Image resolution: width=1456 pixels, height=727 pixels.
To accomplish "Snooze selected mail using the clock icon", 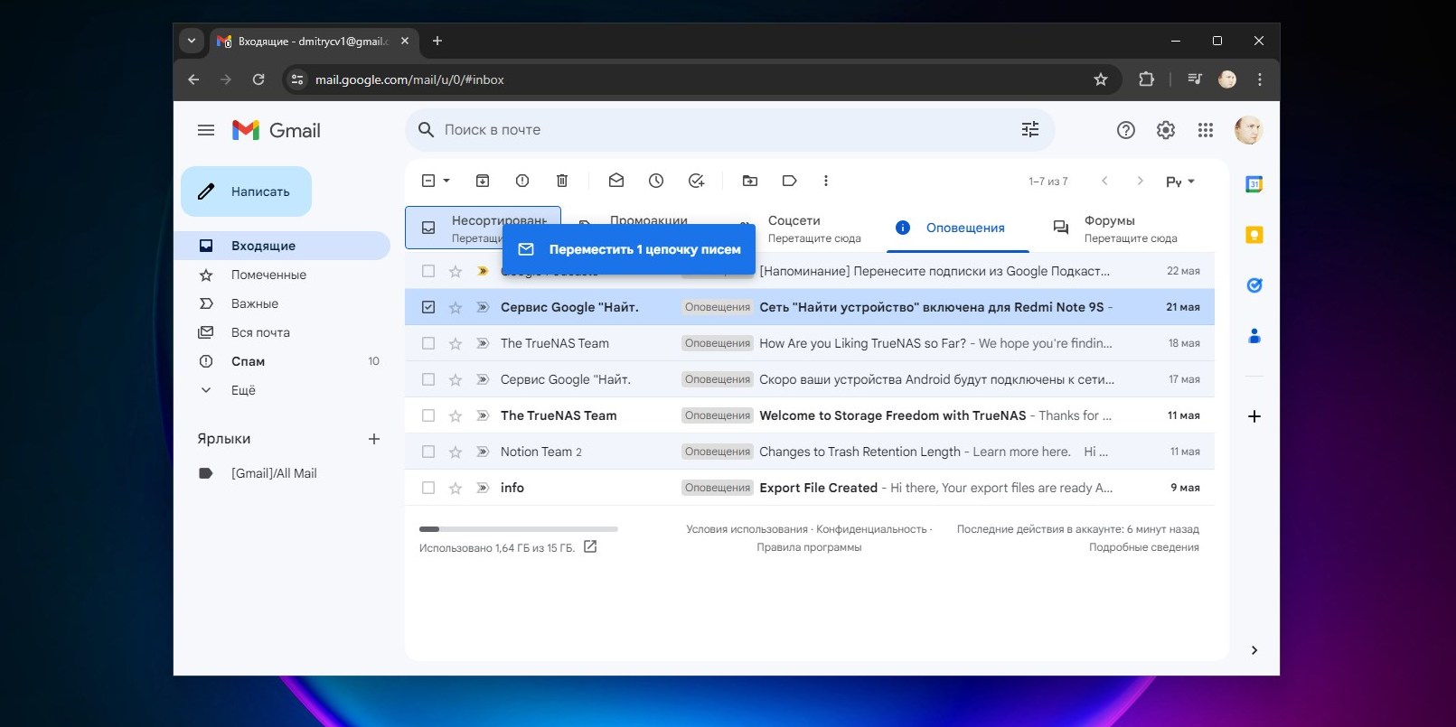I will tap(656, 181).
